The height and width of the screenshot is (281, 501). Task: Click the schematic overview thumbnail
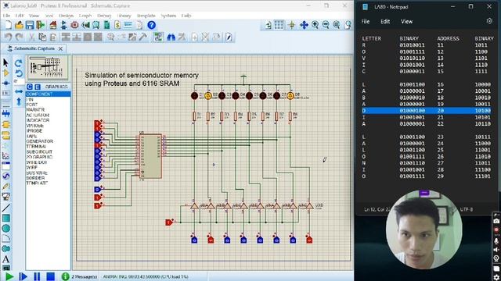48,67
